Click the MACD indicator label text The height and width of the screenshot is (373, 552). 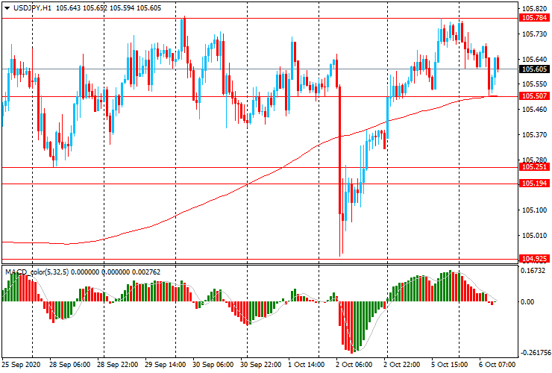click(x=16, y=272)
